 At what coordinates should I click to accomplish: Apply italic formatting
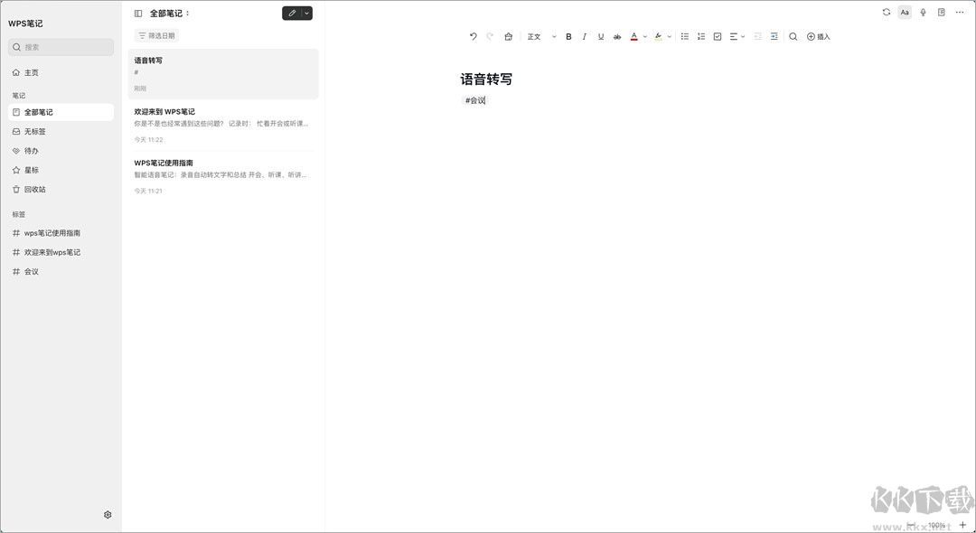pyautogui.click(x=585, y=36)
